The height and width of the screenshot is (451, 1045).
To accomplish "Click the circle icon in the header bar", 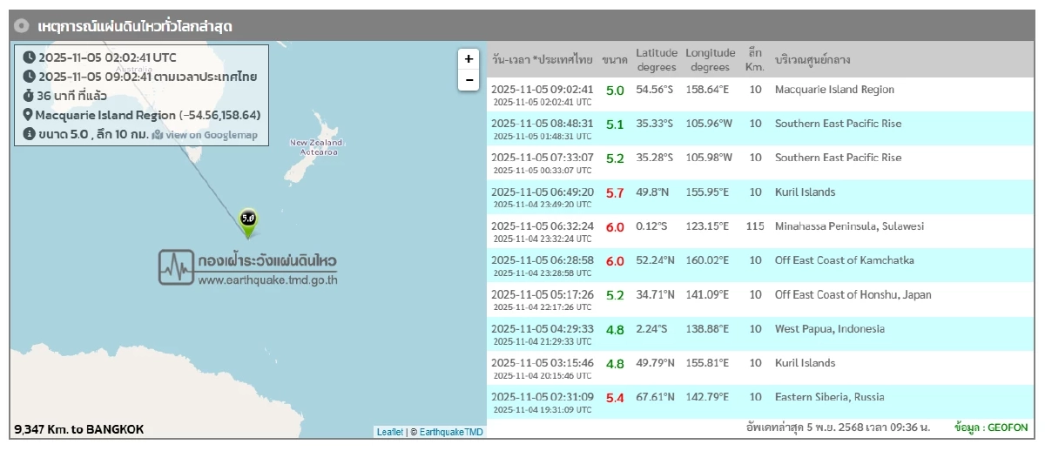I will [x=23, y=26].
